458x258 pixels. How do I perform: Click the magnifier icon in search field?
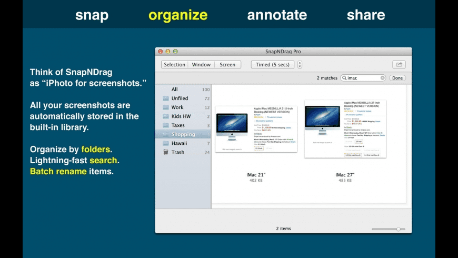point(344,78)
